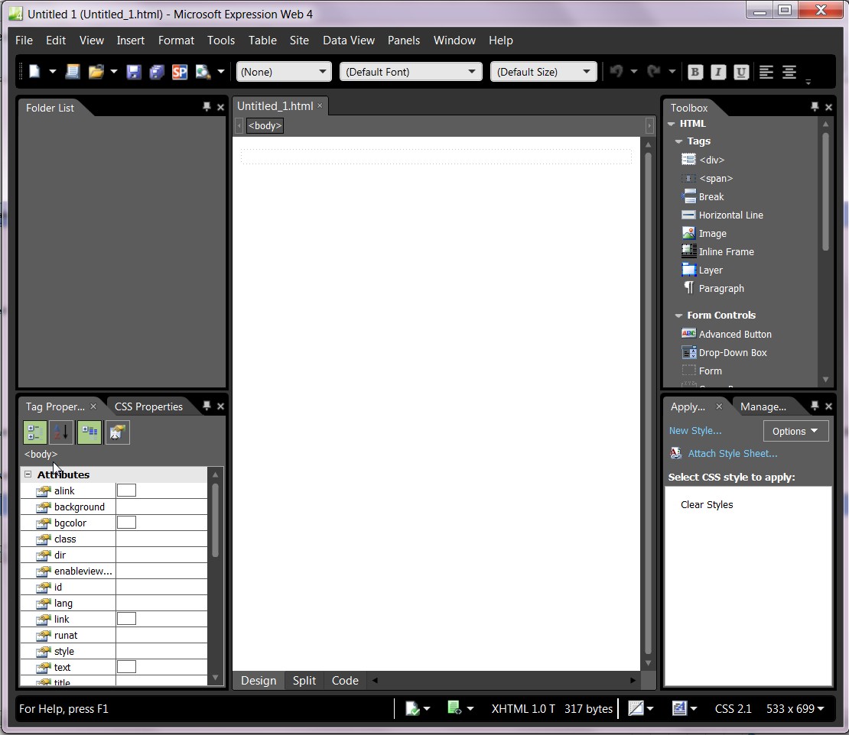
Task: Click the bgcolor color swatch
Action: point(126,523)
